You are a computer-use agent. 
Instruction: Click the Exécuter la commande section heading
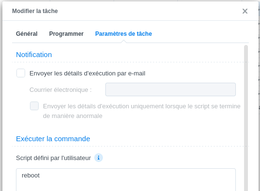click(x=53, y=139)
